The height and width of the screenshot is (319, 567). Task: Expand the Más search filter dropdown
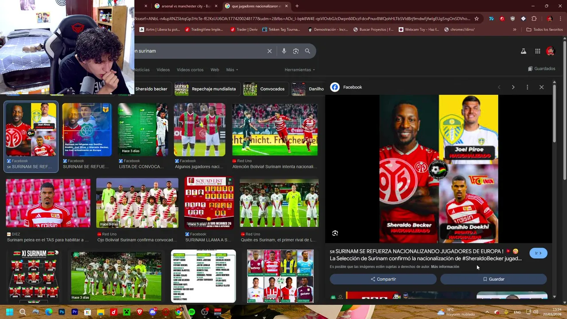[x=232, y=70]
